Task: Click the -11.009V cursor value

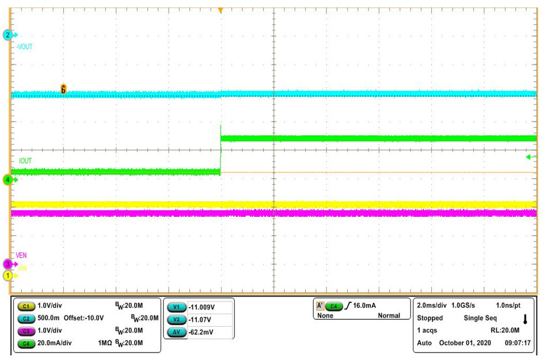Action: [x=202, y=307]
